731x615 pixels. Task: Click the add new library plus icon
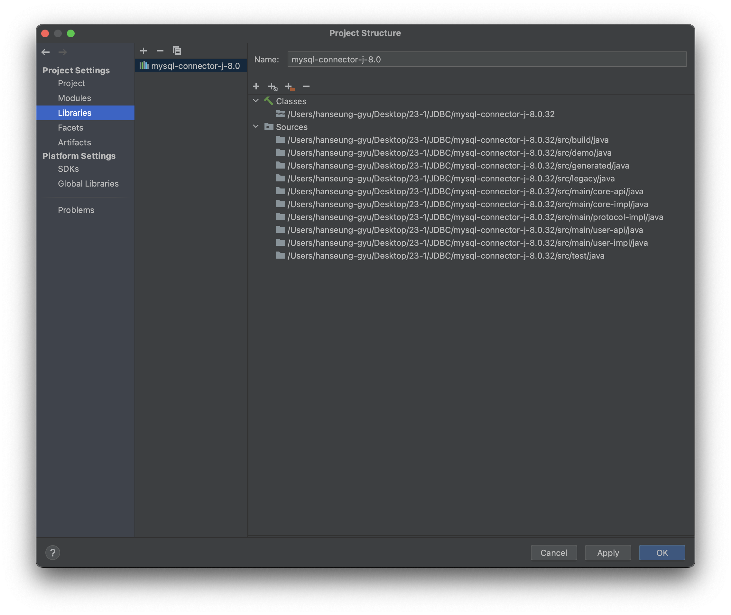click(x=143, y=51)
